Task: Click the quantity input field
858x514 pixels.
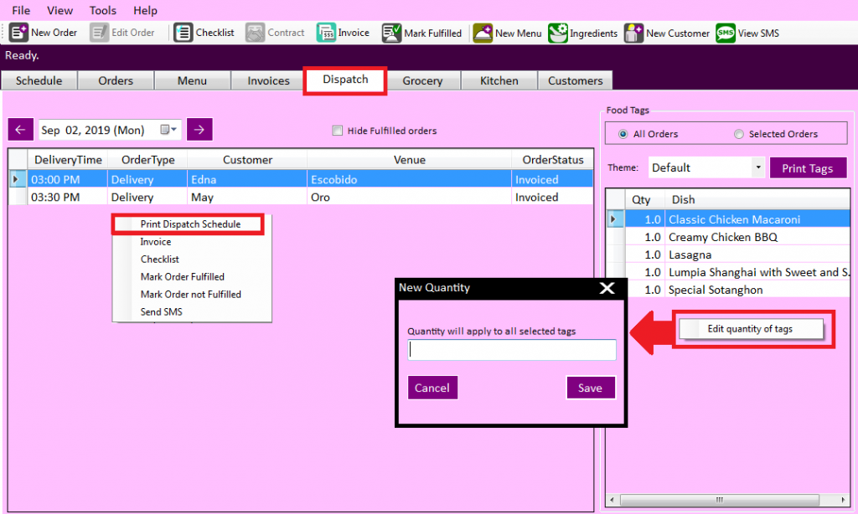Action: pyautogui.click(x=511, y=349)
